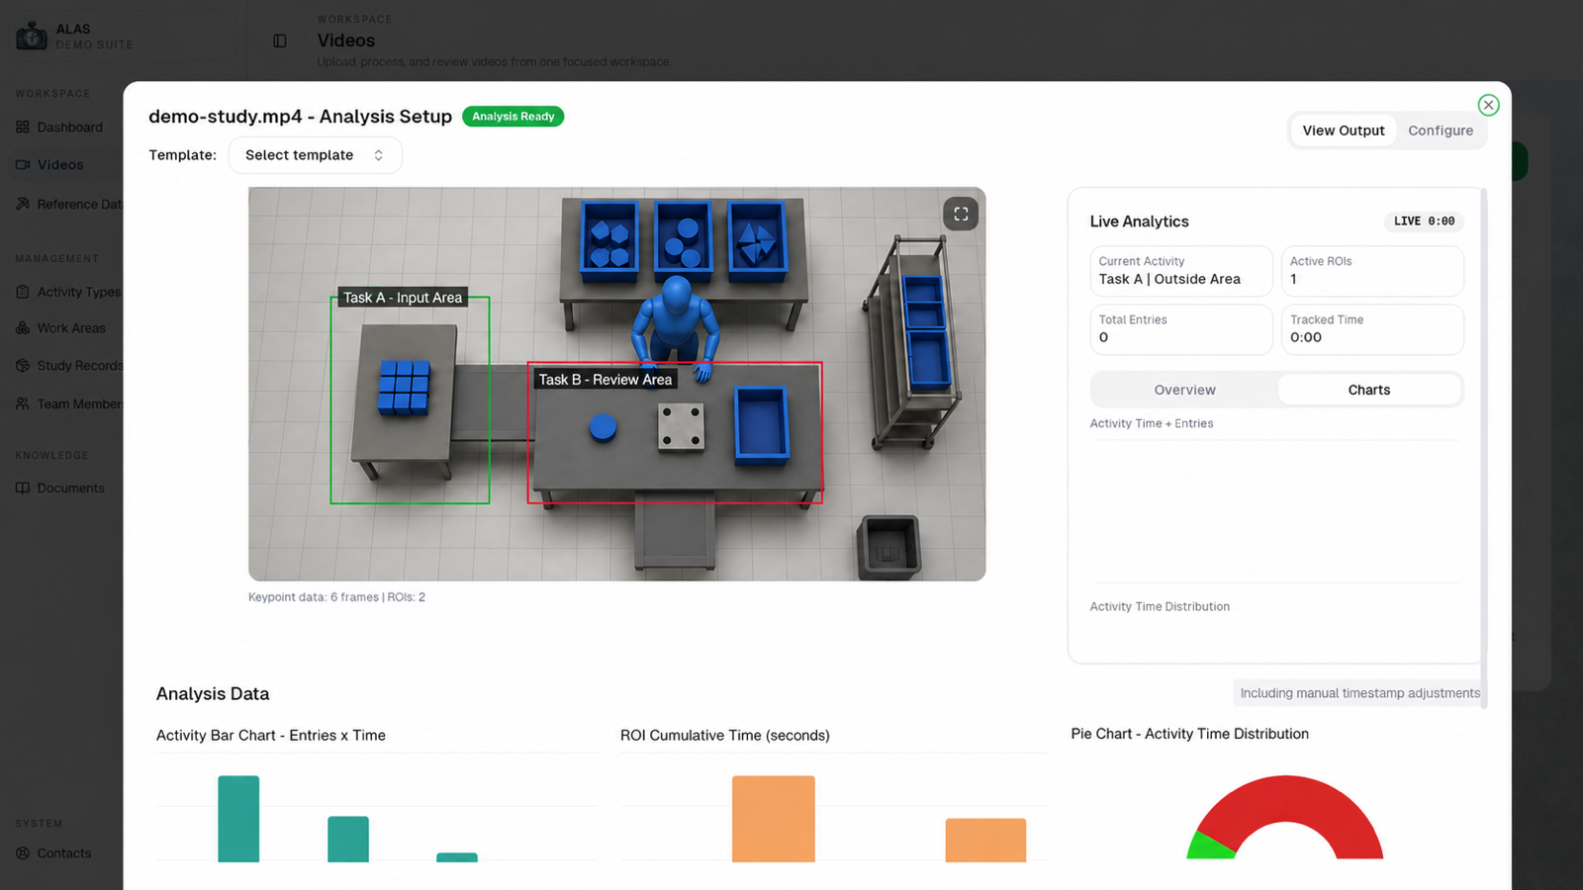Toggle the sidebar panel icon
The width and height of the screenshot is (1583, 890).
(280, 41)
